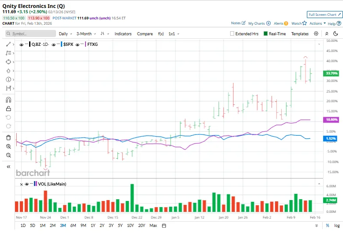Open the f(x) expressions menu

(x=161, y=34)
